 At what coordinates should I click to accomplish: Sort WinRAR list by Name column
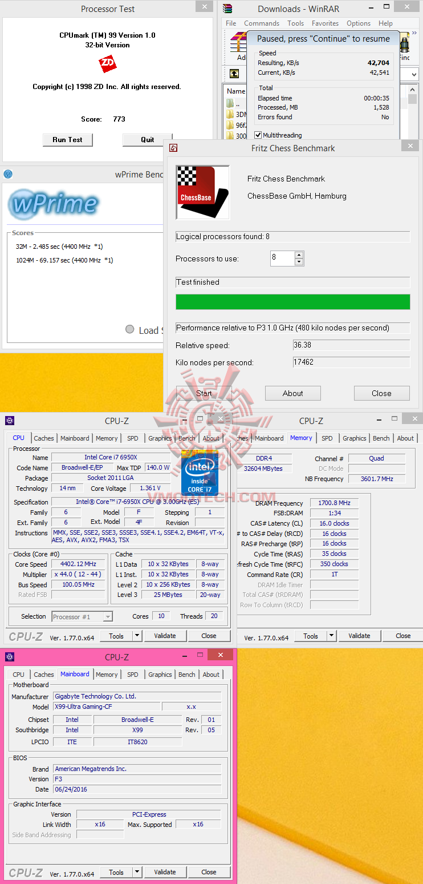[235, 91]
